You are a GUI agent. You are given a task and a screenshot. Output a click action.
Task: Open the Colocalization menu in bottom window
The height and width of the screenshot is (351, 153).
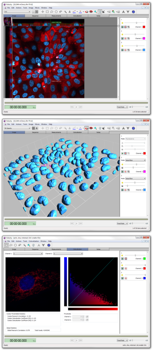[x=34, y=241]
